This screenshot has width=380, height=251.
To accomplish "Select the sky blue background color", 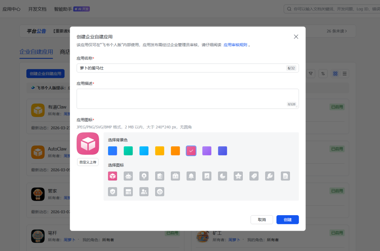I will pos(144,151).
